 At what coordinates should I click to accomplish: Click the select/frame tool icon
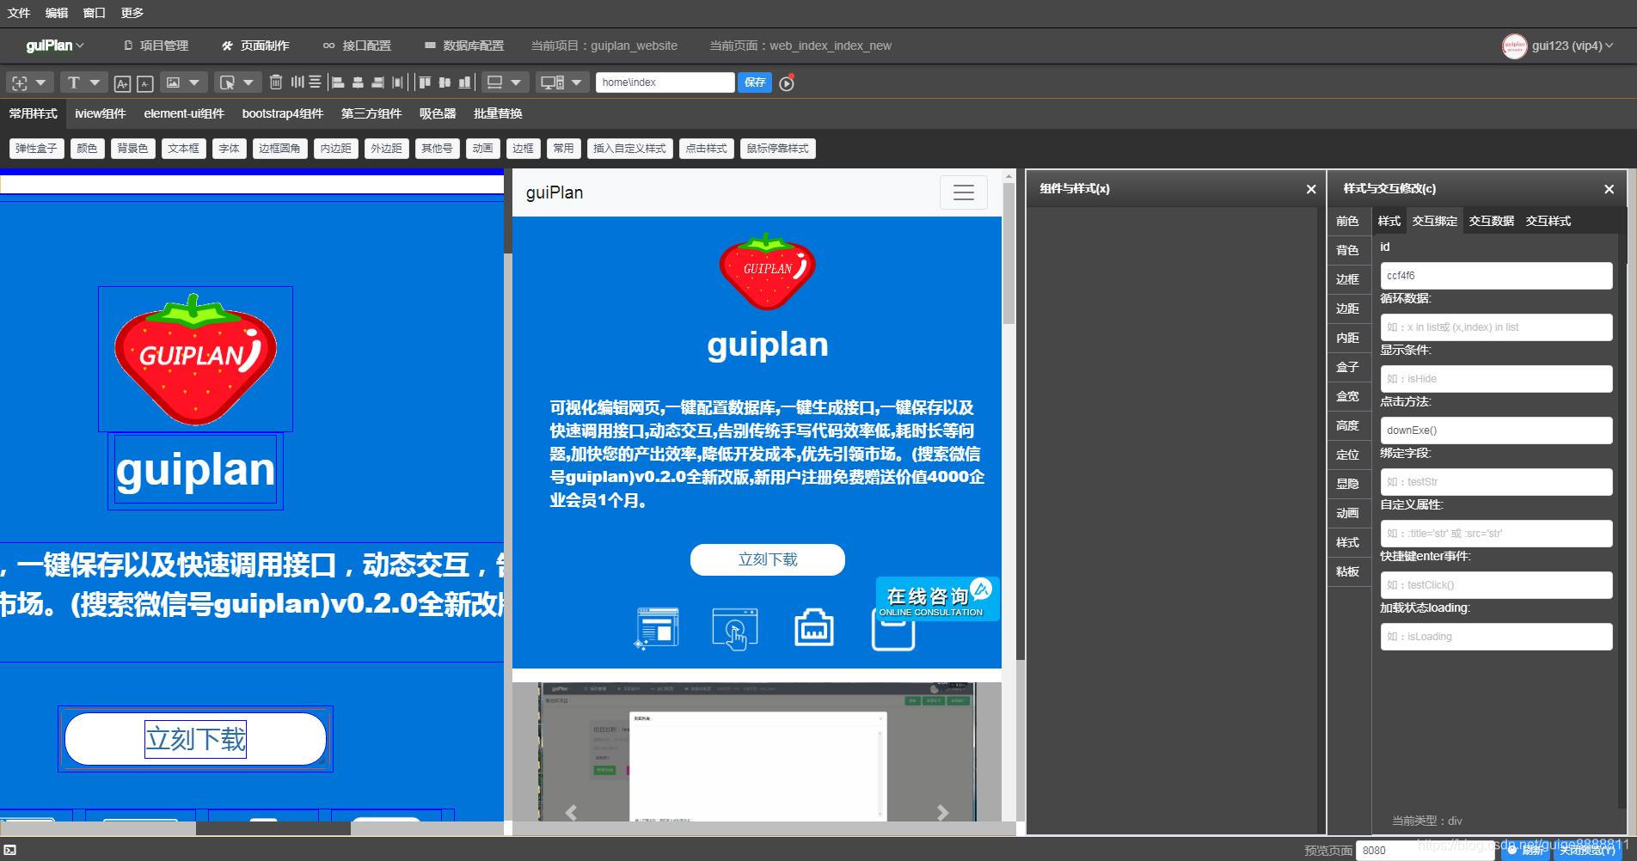[19, 82]
